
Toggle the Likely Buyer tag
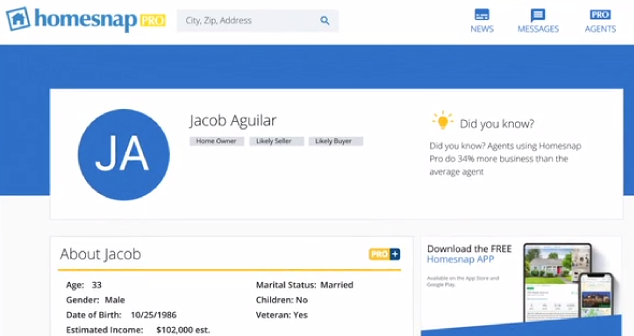click(x=335, y=141)
